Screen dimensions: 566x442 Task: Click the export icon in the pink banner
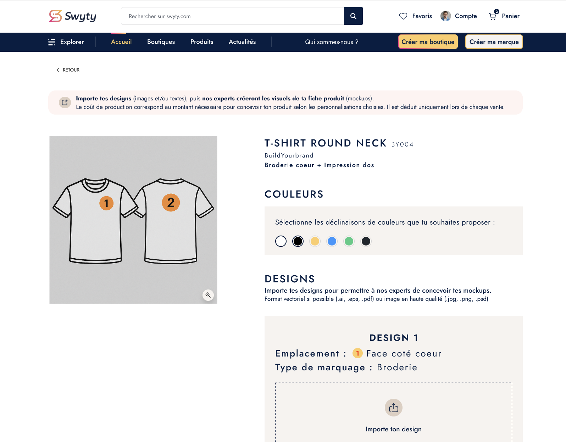pyautogui.click(x=65, y=102)
